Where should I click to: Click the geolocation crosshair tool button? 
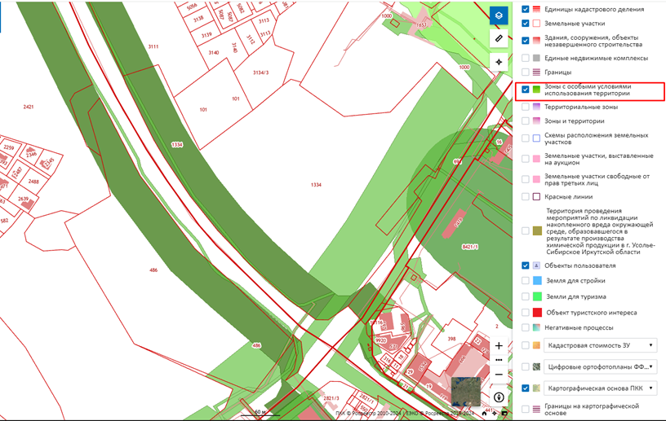pos(499,63)
